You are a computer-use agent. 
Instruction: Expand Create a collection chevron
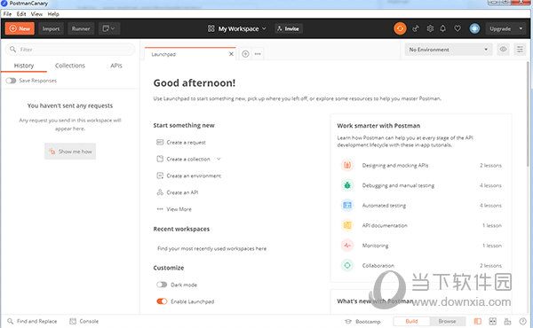click(219, 159)
